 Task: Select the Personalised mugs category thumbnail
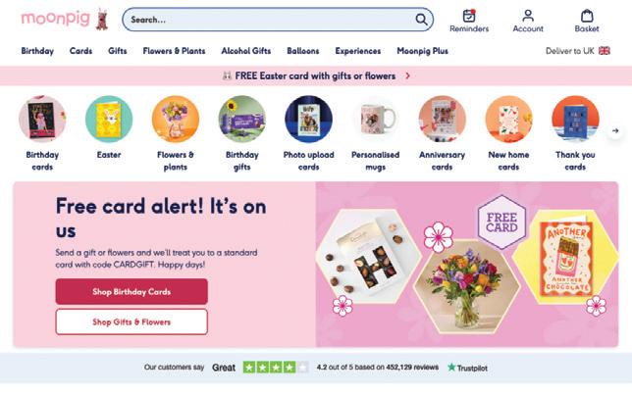click(x=375, y=120)
